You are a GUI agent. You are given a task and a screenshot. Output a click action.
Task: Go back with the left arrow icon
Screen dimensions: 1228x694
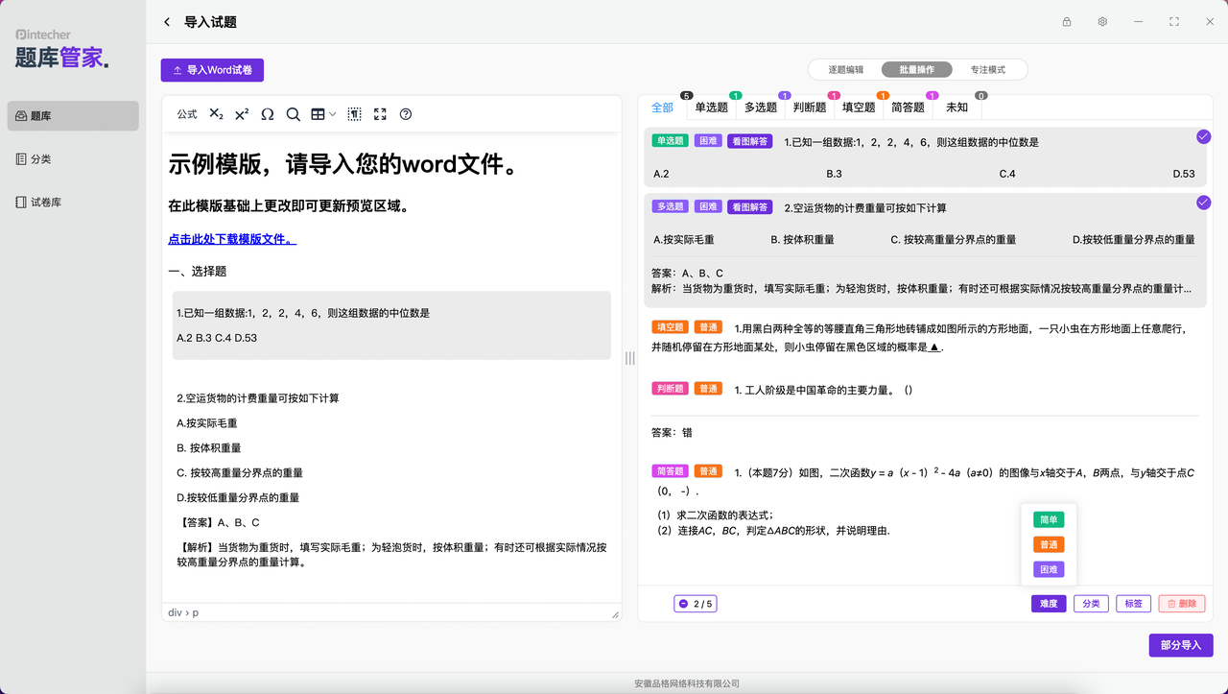click(x=167, y=22)
